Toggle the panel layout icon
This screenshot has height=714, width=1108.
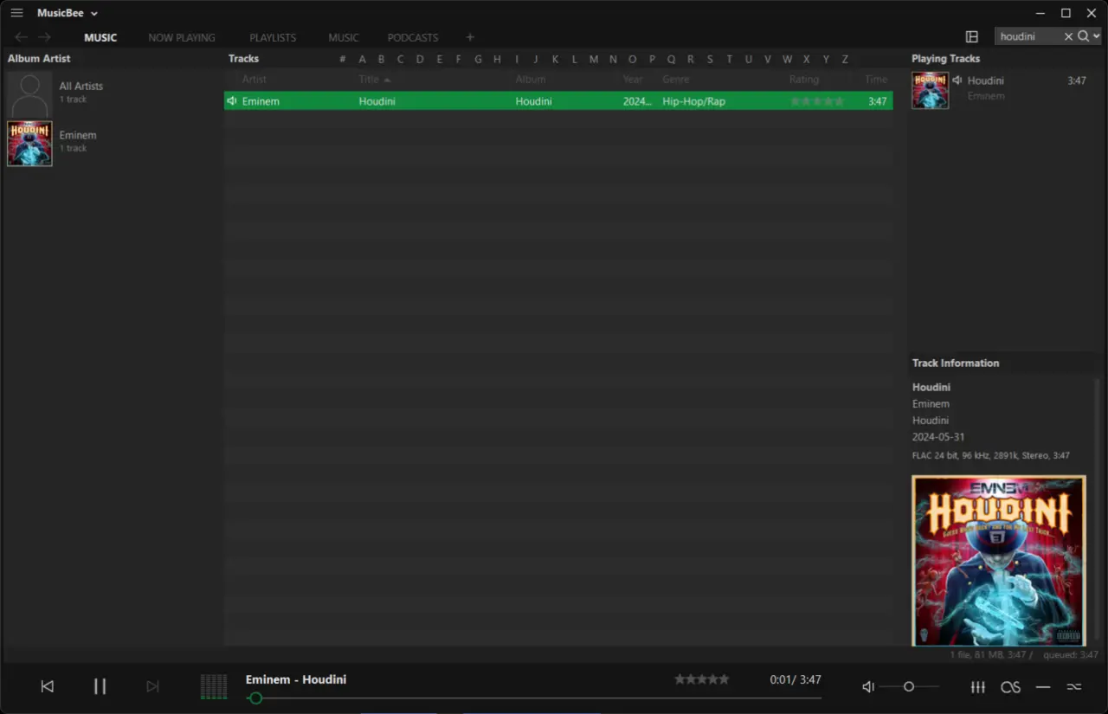click(x=972, y=36)
